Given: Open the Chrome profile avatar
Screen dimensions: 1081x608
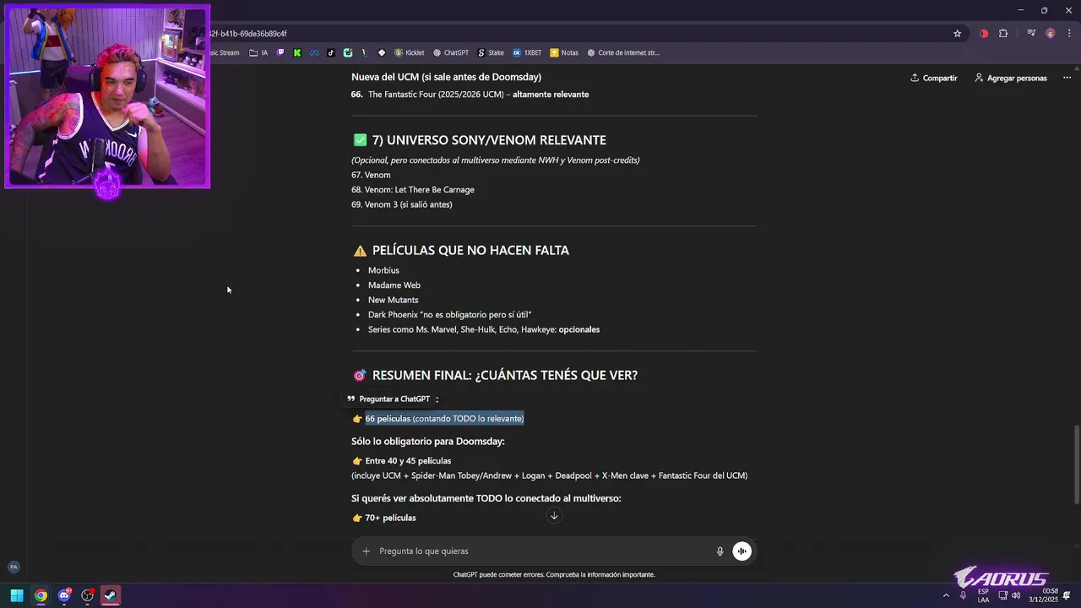Looking at the screenshot, I should point(1051,34).
